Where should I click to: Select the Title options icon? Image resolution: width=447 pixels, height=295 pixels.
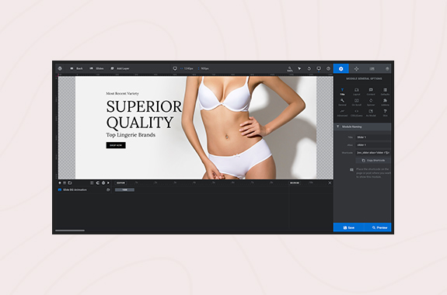click(342, 92)
